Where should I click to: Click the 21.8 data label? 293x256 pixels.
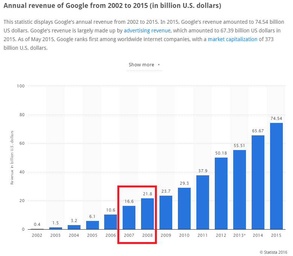[x=147, y=194]
